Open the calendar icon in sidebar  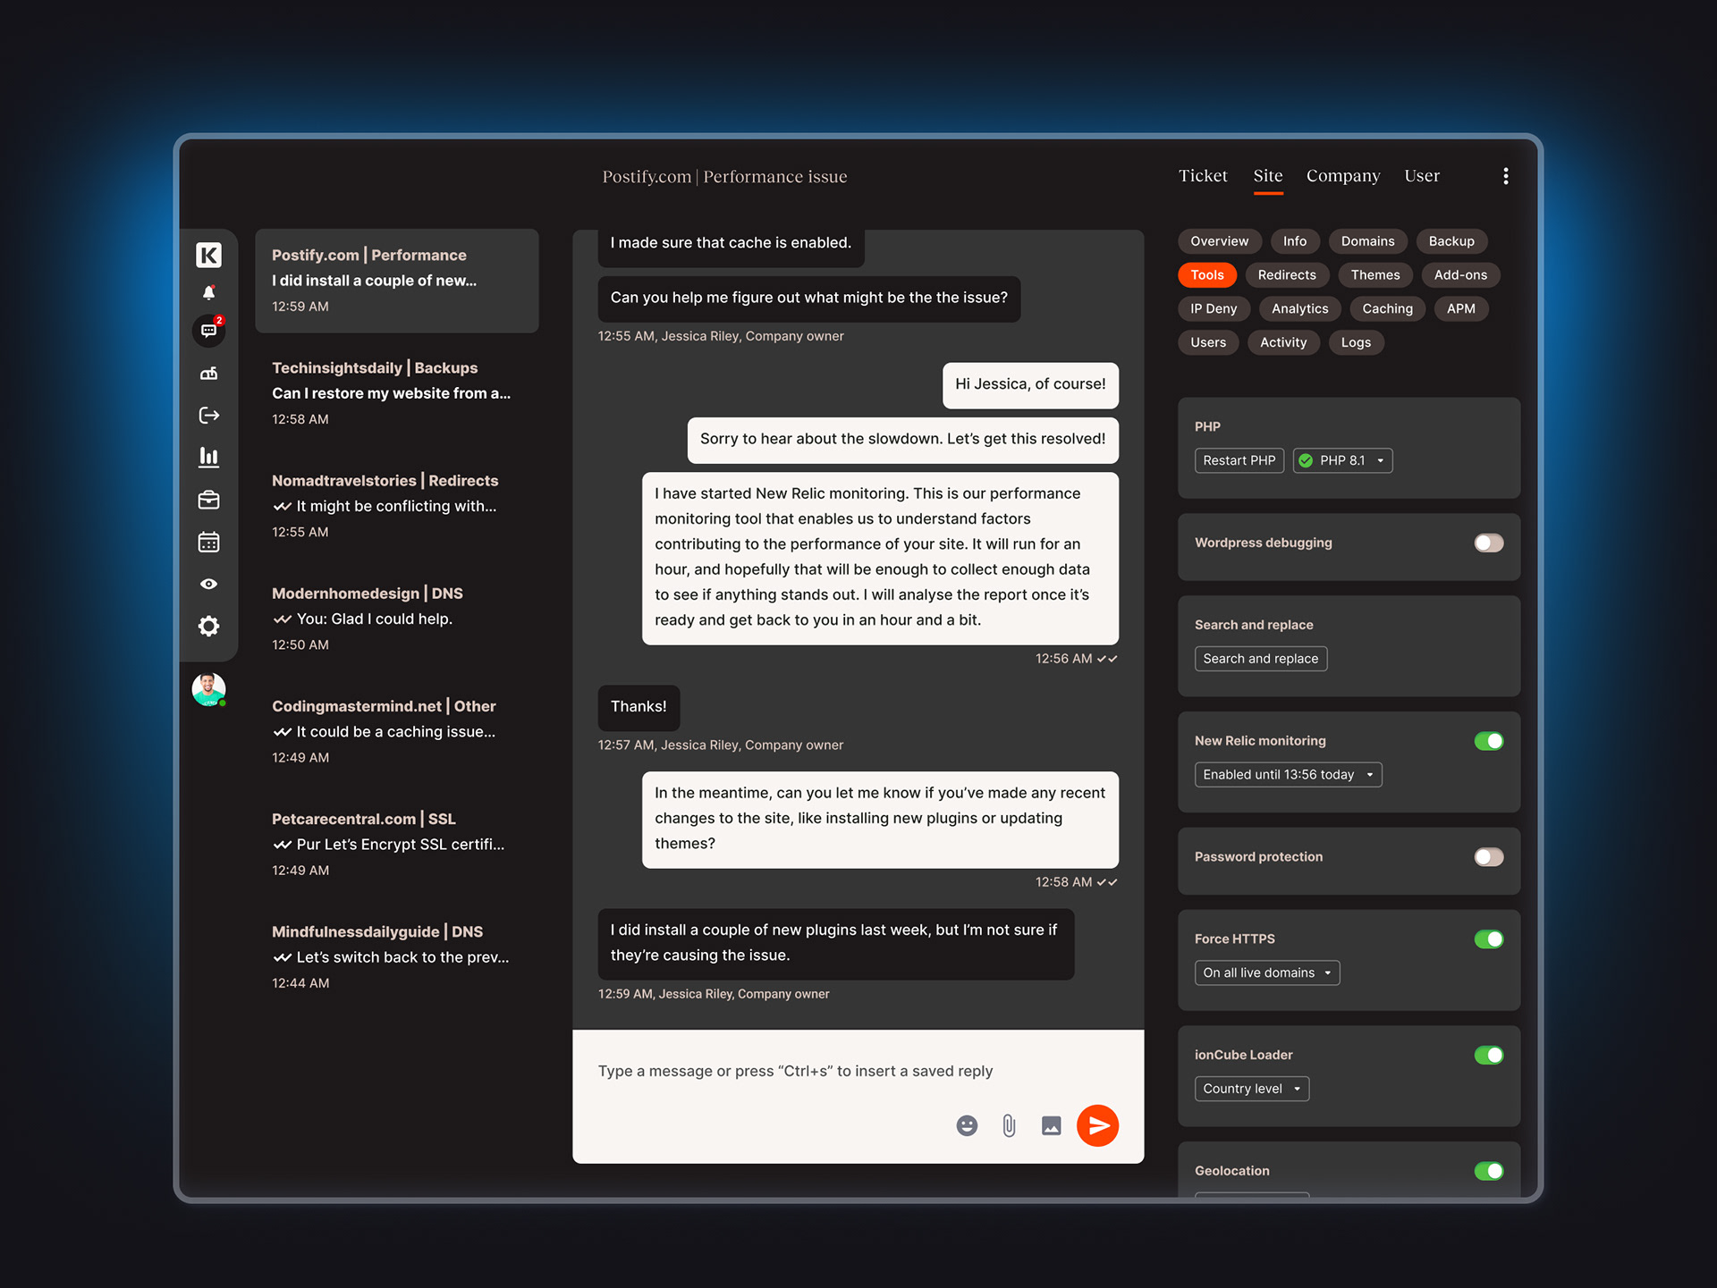click(x=208, y=543)
